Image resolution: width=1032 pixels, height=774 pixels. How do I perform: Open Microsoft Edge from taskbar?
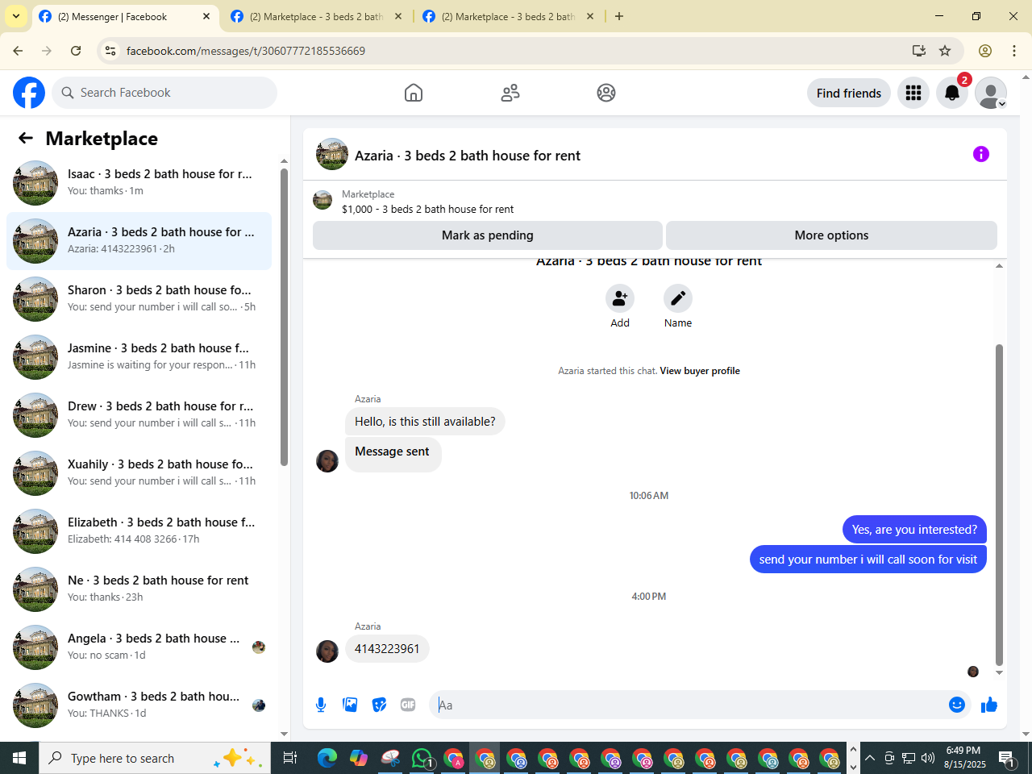(x=327, y=758)
